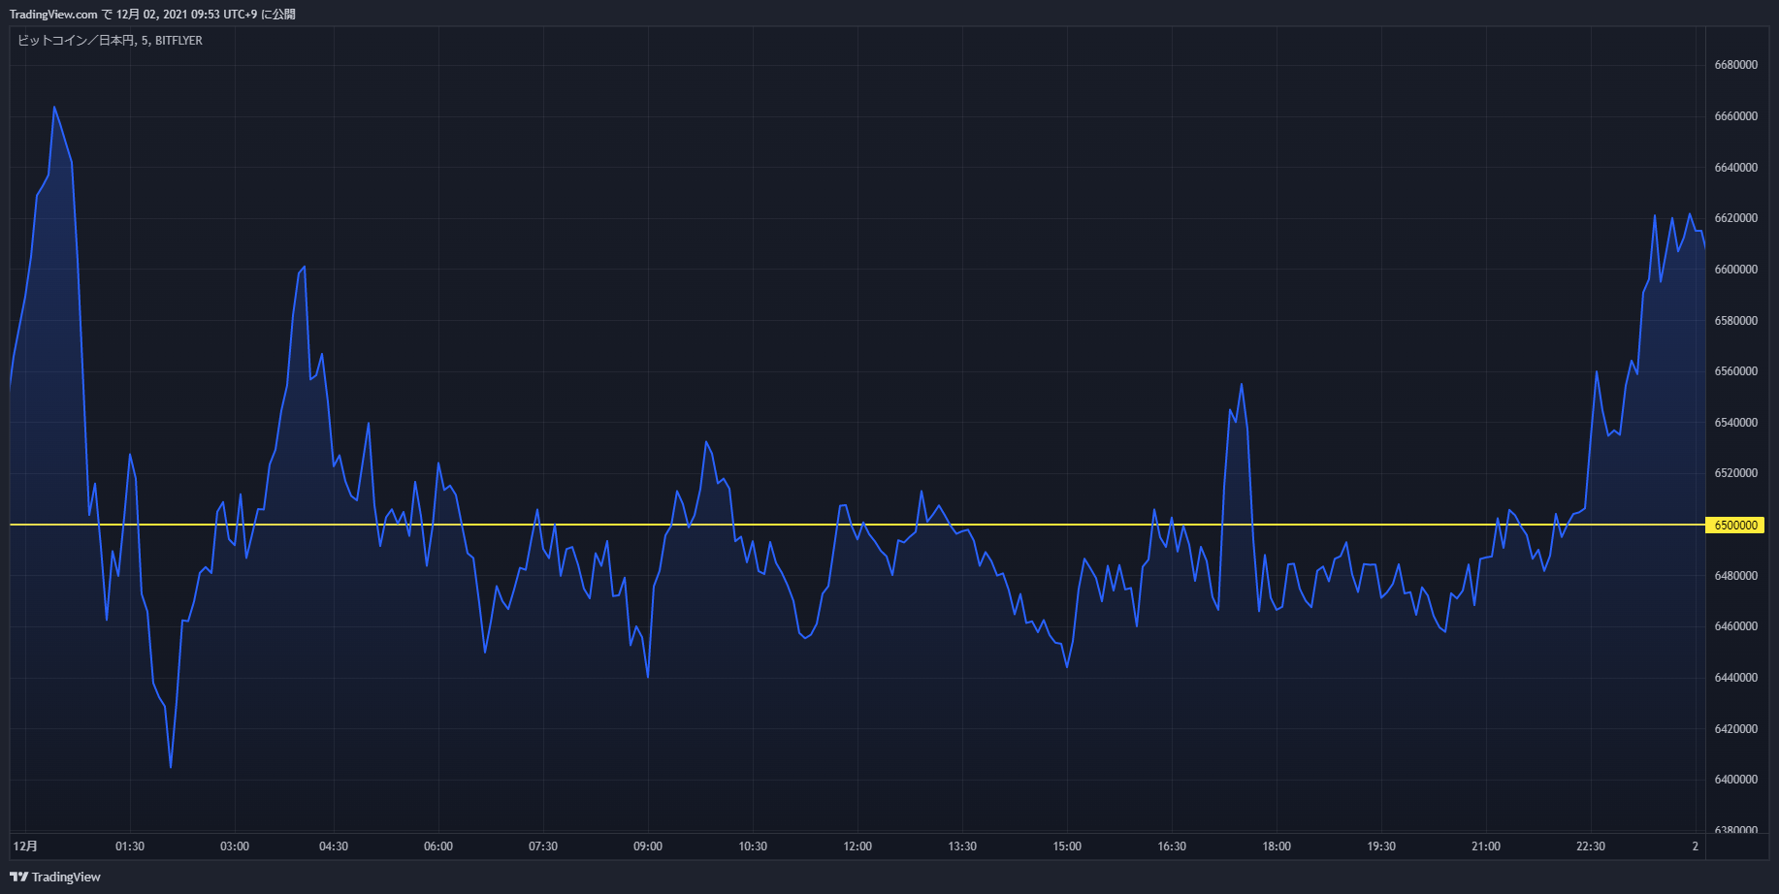Image resolution: width=1779 pixels, height=894 pixels.
Task: Click the yellow 6500000 price label
Action: (x=1735, y=525)
